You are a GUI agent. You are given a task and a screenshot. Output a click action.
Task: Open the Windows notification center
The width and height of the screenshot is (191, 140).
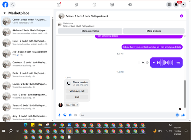click(186, 131)
